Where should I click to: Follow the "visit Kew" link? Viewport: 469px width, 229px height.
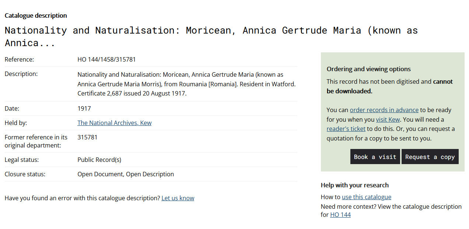point(387,119)
